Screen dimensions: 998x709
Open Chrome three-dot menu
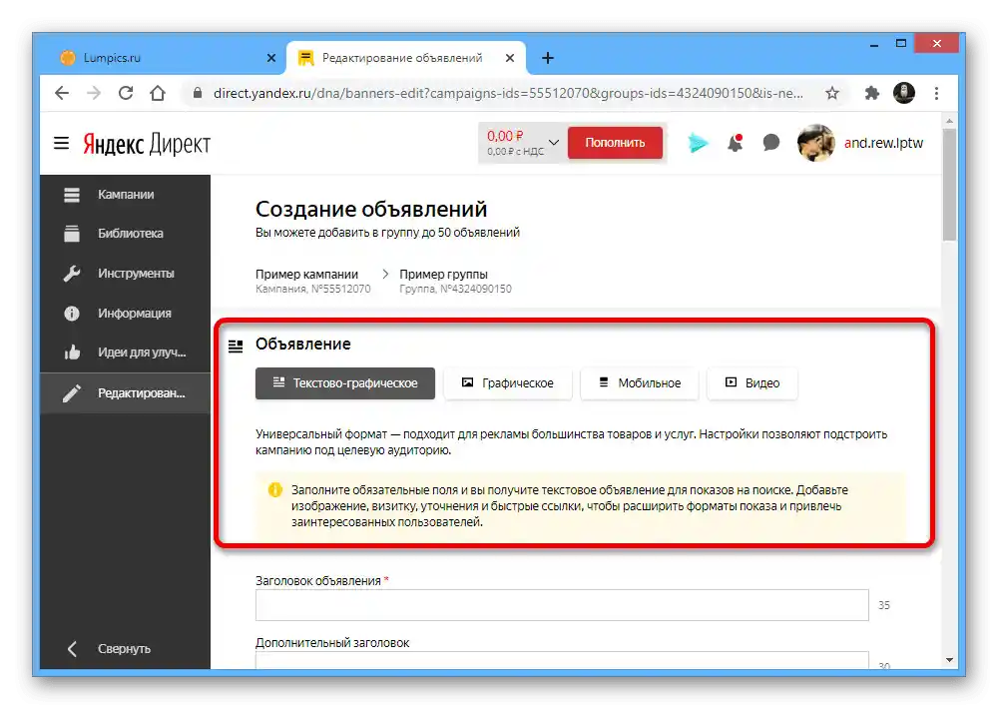(936, 94)
